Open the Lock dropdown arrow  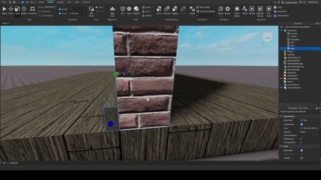151,11
